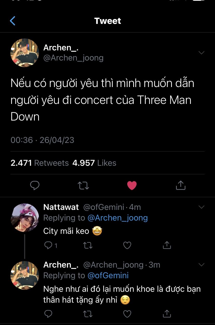
Task: Retweet the main Three Man Down tweet
Action: 83,185
